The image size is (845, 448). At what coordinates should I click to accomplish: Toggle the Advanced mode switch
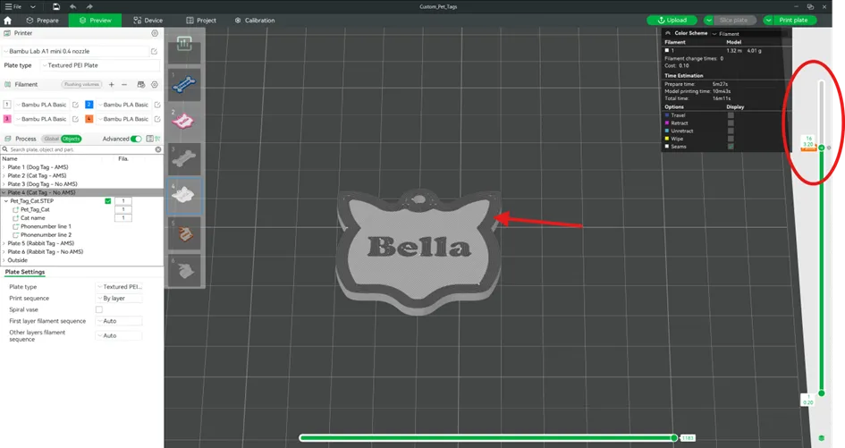(x=136, y=139)
